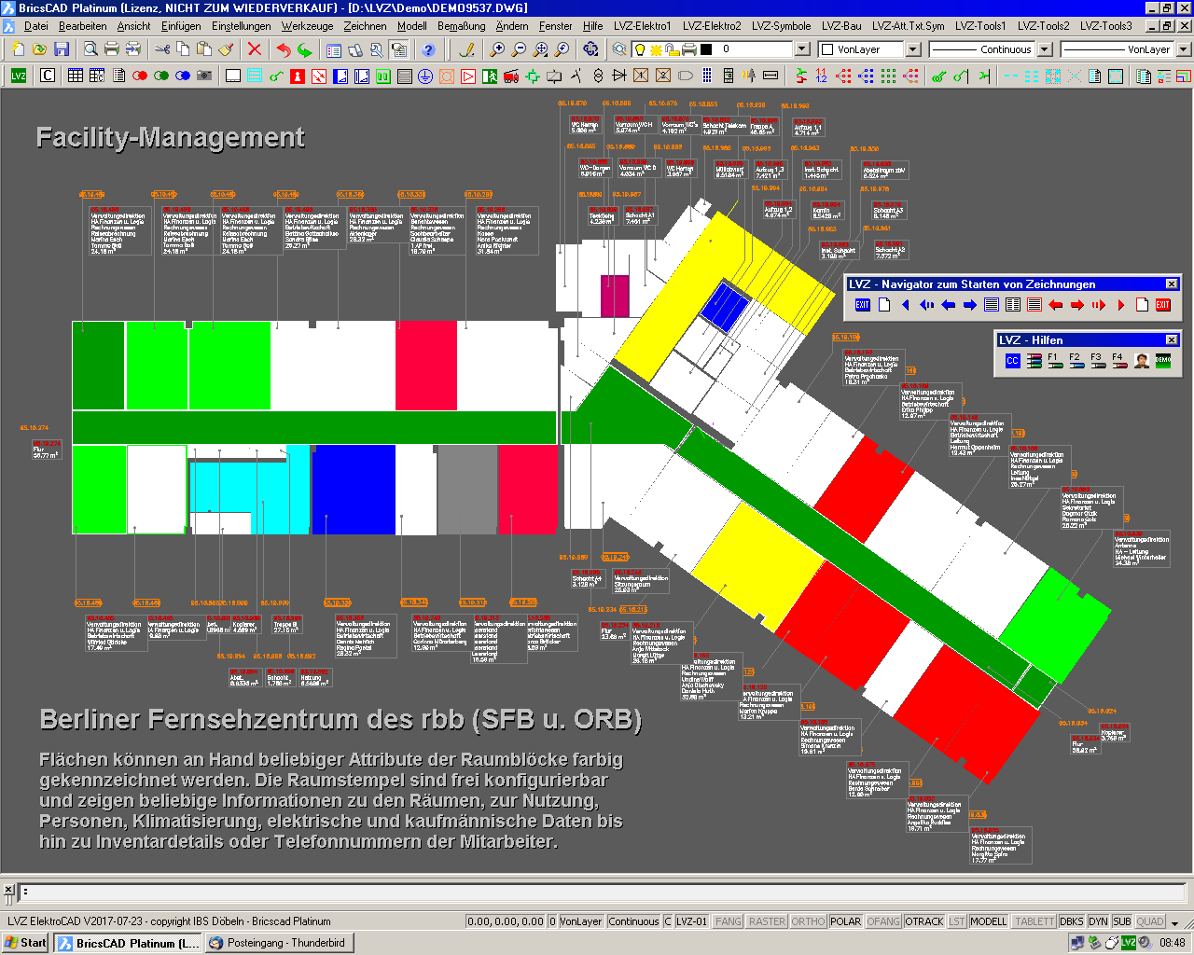The width and height of the screenshot is (1194, 955).
Task: Click the Print printer icon
Action: [112, 48]
